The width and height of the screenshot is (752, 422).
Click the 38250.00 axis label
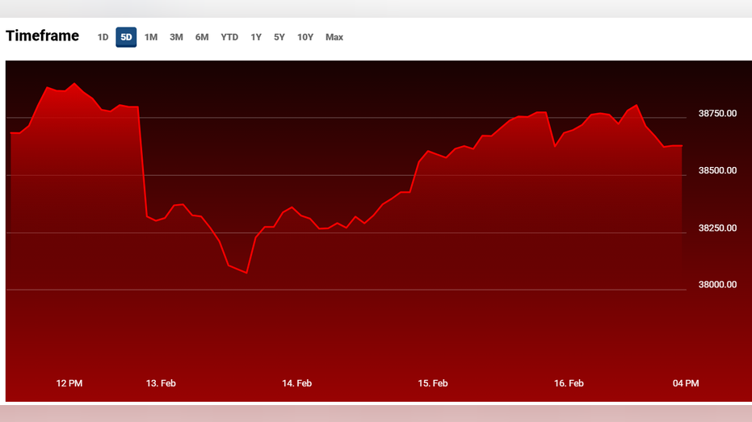click(x=717, y=228)
